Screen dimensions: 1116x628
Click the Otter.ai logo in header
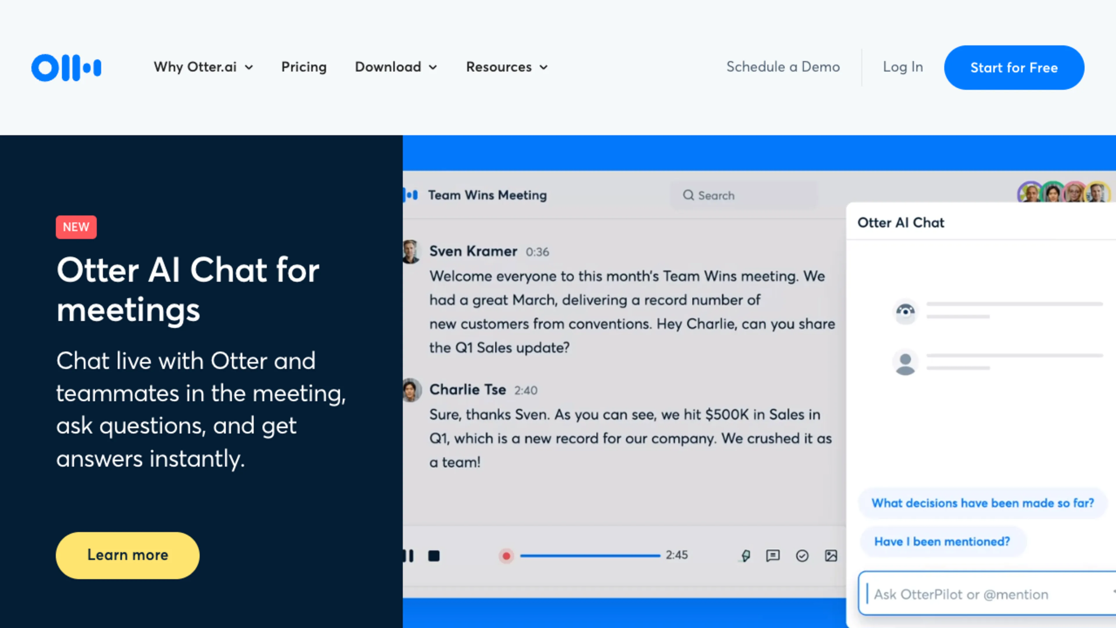click(66, 68)
